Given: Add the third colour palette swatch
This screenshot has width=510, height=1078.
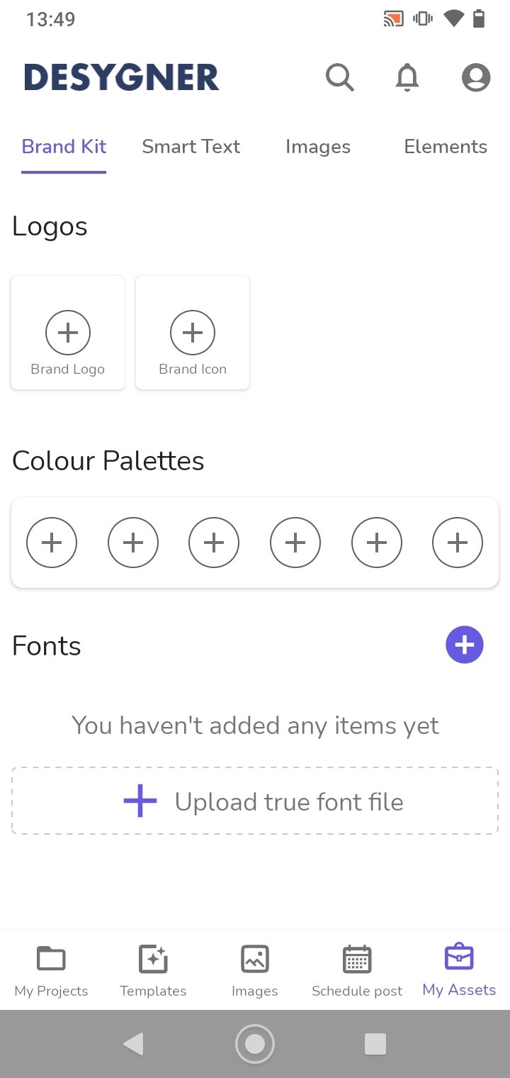Looking at the screenshot, I should pyautogui.click(x=214, y=543).
